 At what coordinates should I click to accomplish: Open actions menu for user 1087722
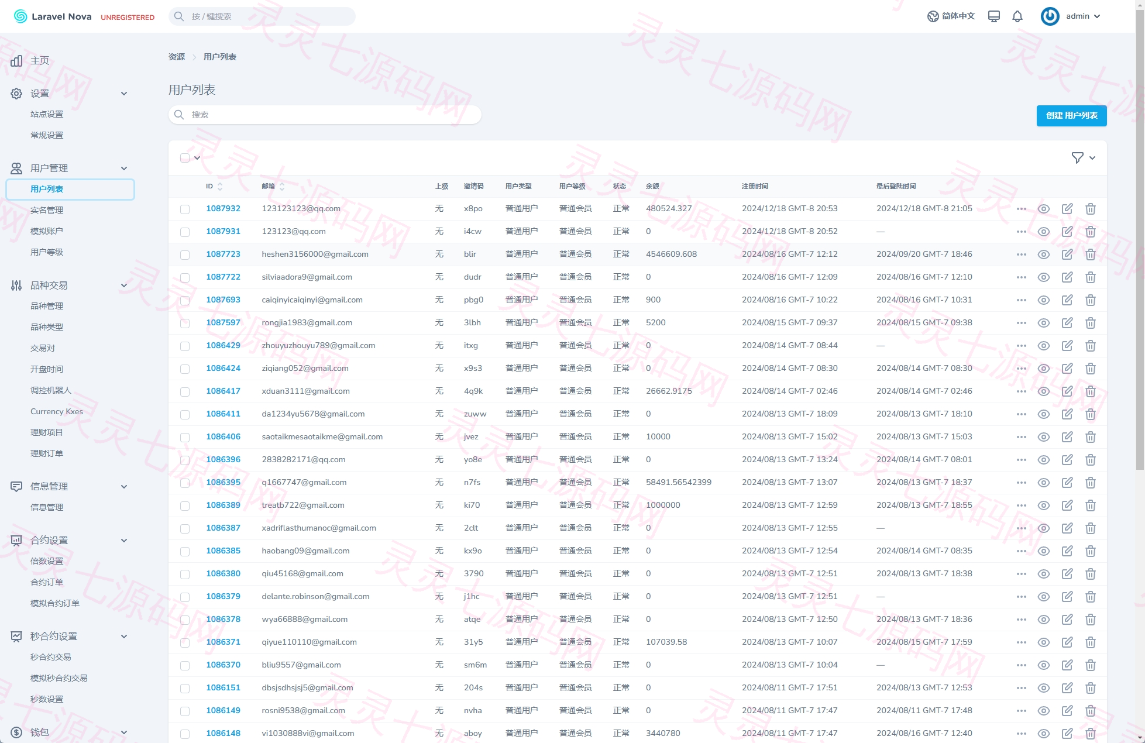click(1022, 277)
